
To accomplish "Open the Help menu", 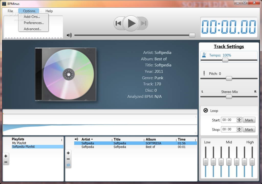I will (x=49, y=11).
